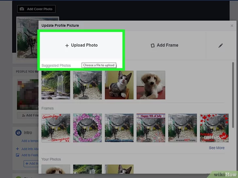Click the Your Photos section heading
Image resolution: width=238 pixels, height=178 pixels.
coord(51,159)
